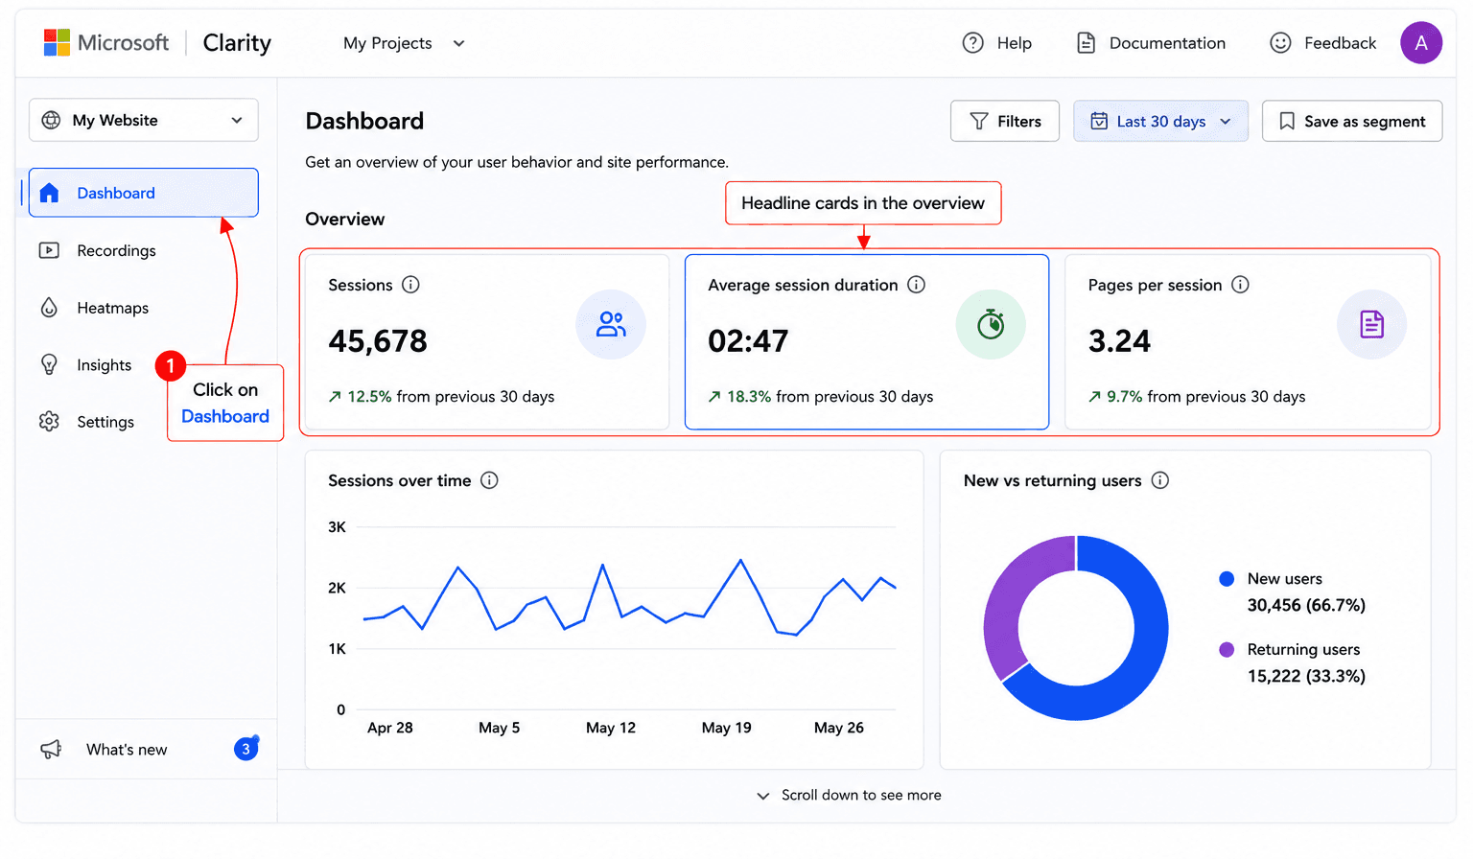Click the Microsoft logo

tap(57, 43)
